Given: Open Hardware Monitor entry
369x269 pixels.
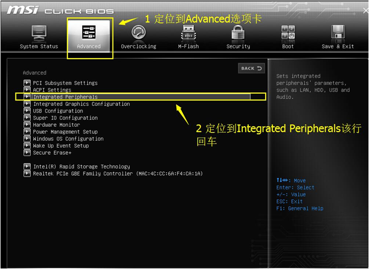Looking at the screenshot, I should [57, 125].
